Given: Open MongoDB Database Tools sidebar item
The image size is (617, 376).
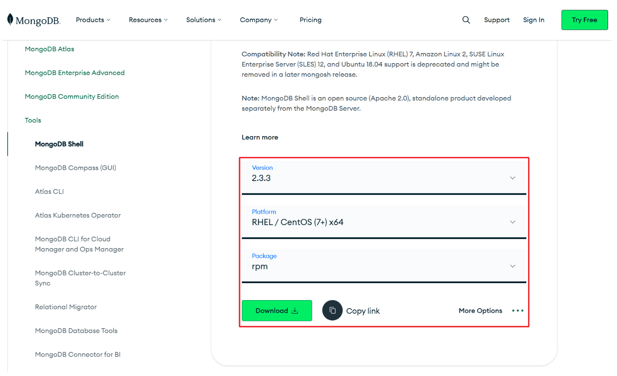Looking at the screenshot, I should click(x=76, y=331).
